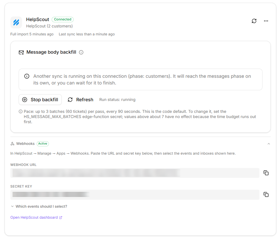
Task: Click the 'Message body backfill' heading
Action: (51, 52)
